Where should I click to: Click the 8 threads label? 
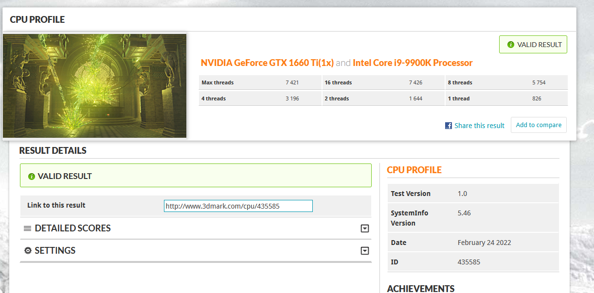point(460,83)
